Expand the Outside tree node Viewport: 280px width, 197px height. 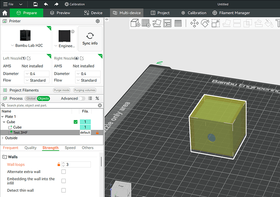click(x=2, y=138)
